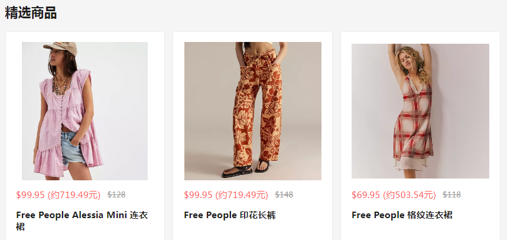Click the crossed-out $128 original price
This screenshot has width=507, height=240.
click(116, 194)
